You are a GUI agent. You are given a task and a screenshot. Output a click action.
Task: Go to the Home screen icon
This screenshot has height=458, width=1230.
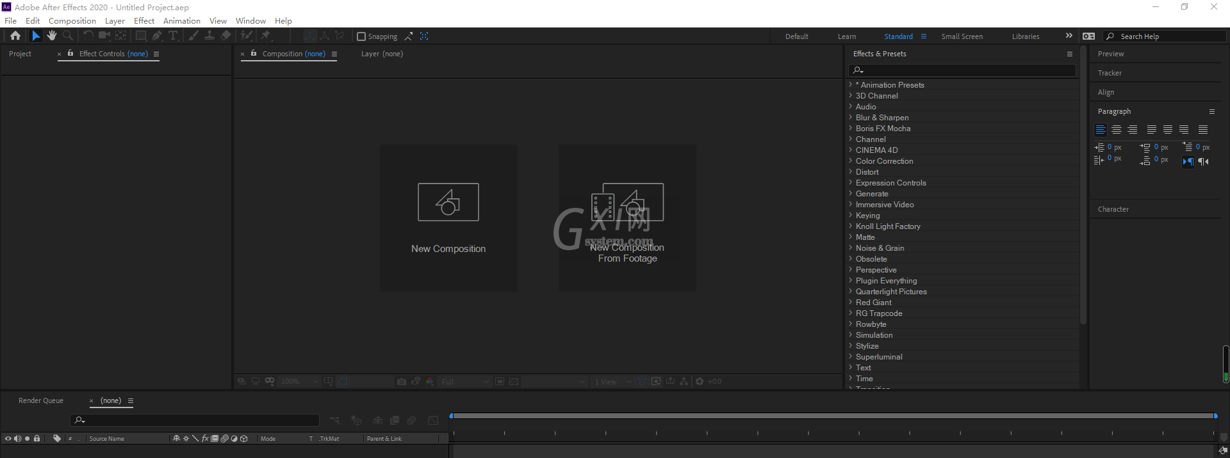coord(15,36)
